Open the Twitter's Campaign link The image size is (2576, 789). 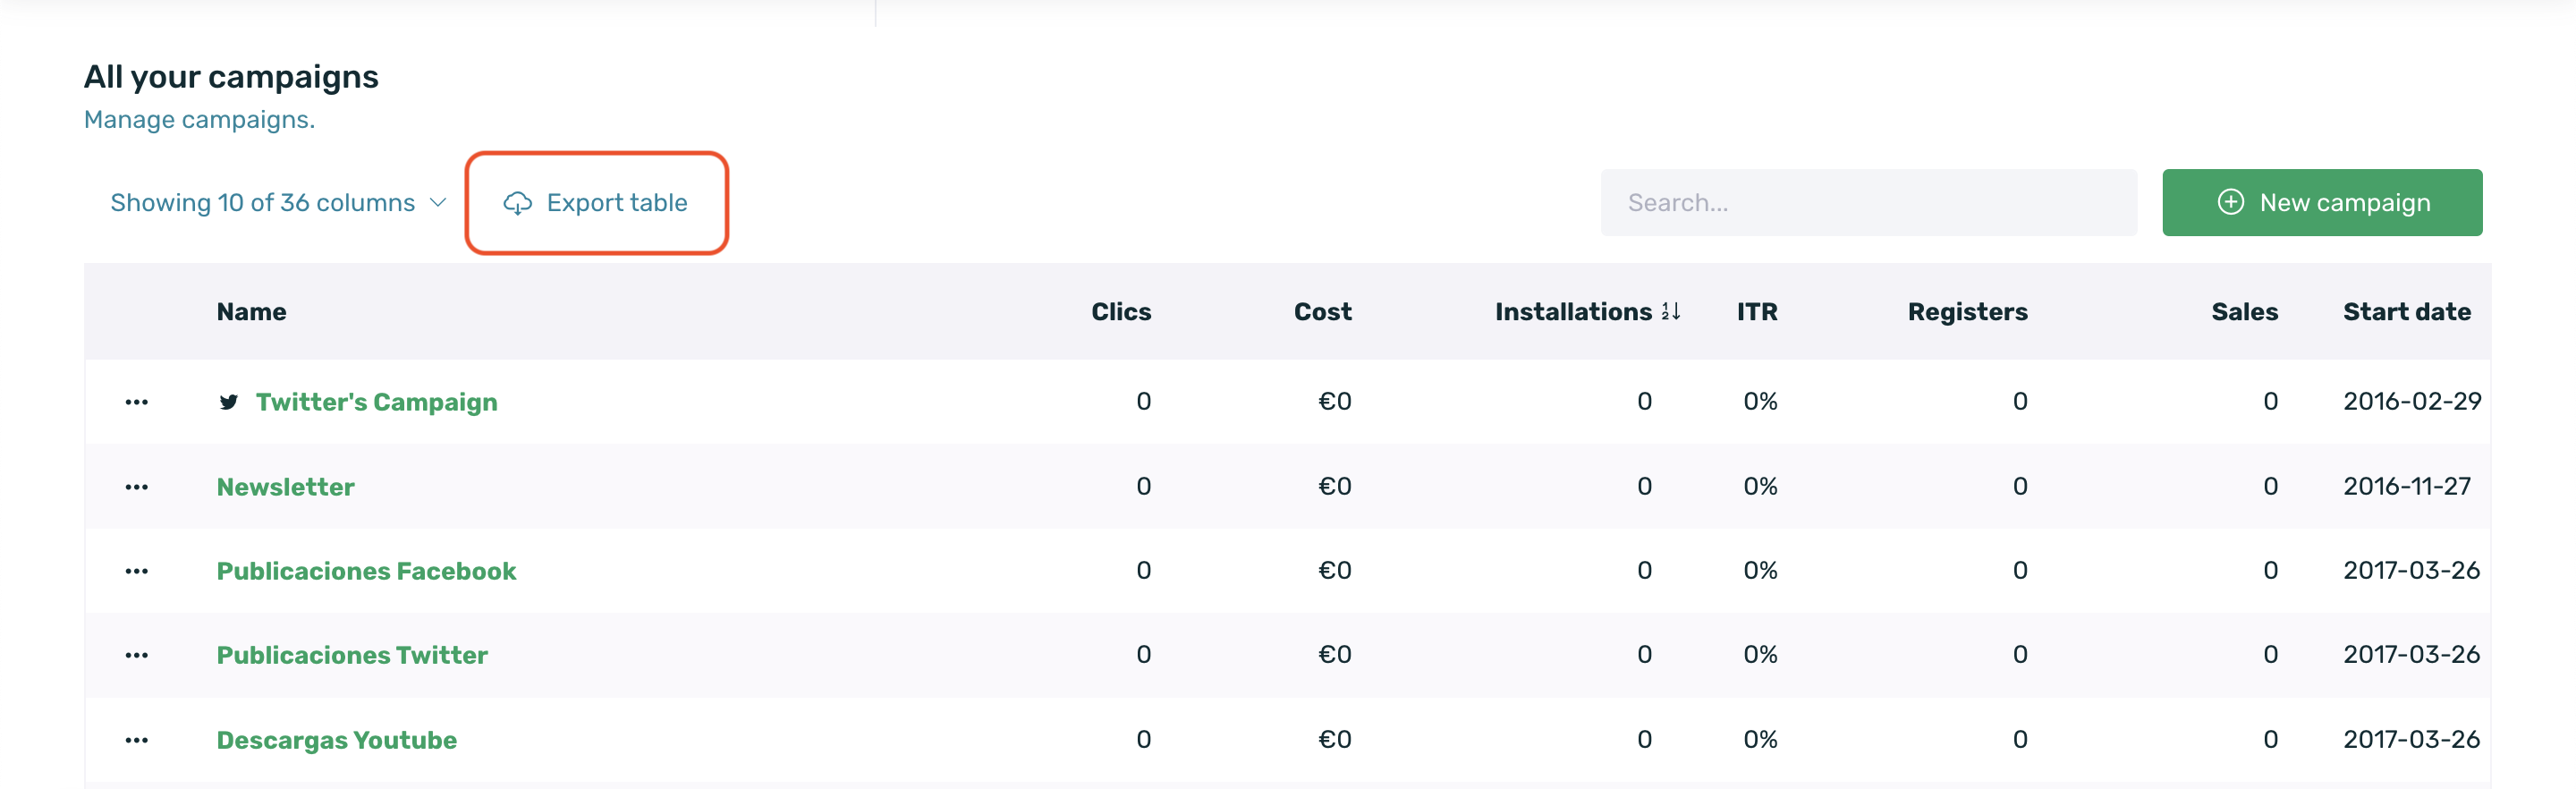click(376, 402)
